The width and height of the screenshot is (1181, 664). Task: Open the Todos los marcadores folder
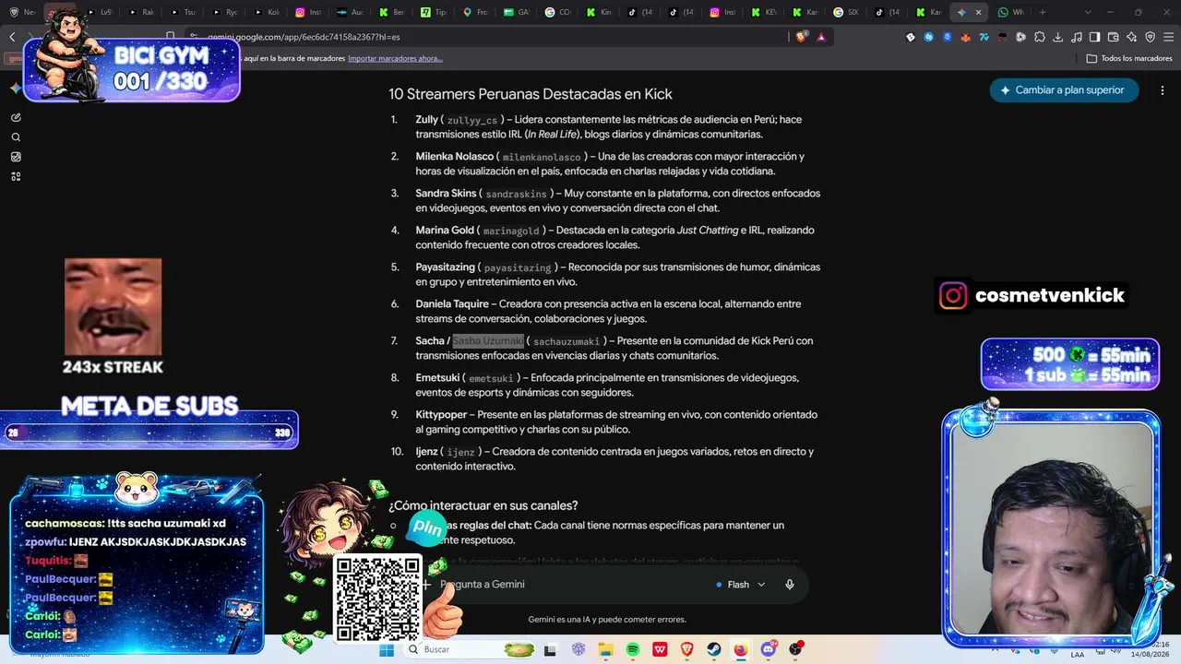click(x=1129, y=58)
